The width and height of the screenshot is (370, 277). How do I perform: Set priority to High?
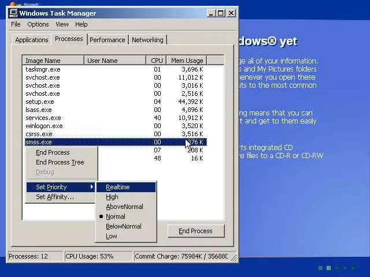tap(126, 197)
